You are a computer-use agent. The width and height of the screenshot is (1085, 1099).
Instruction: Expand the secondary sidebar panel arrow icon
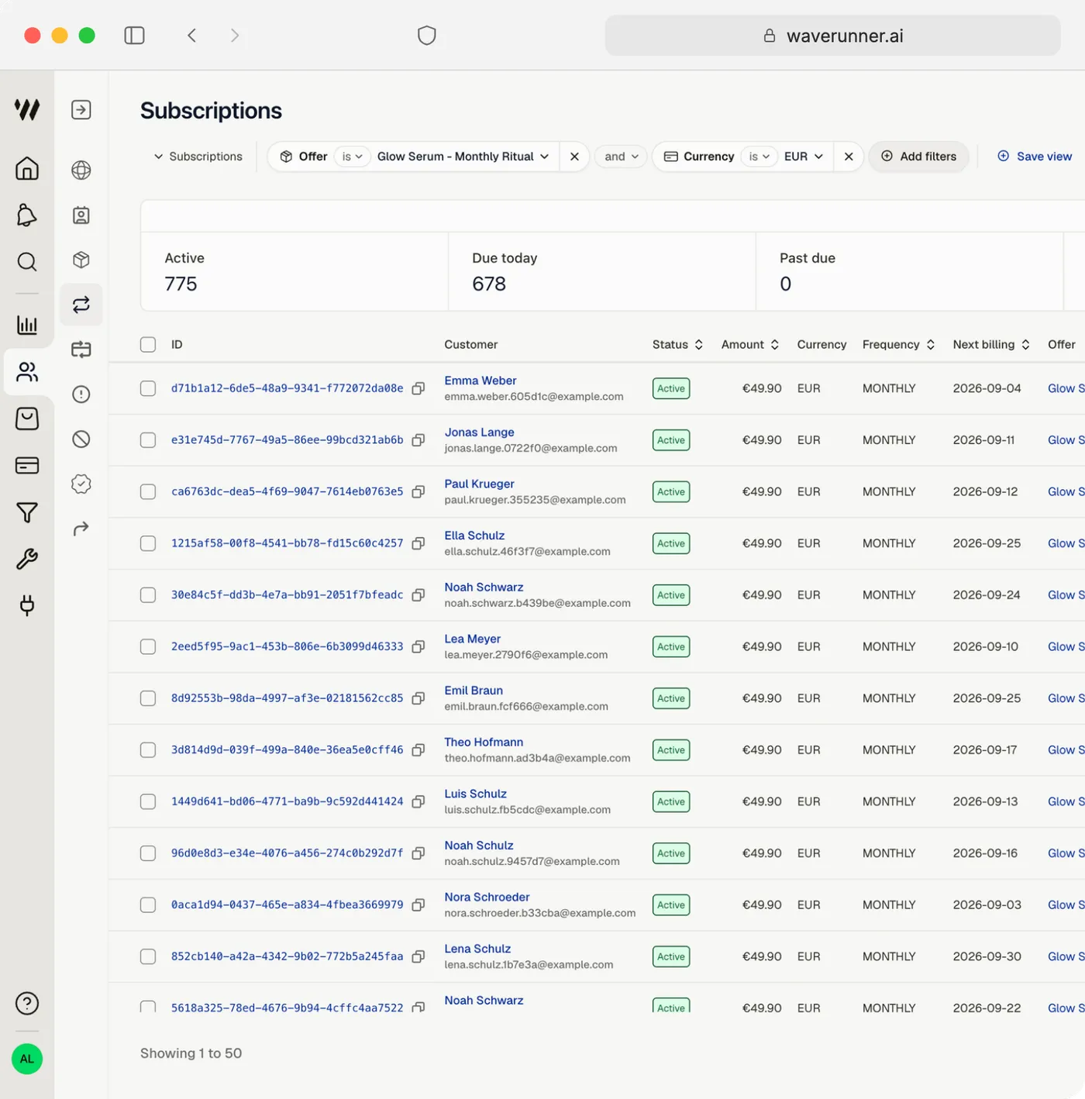click(x=81, y=110)
